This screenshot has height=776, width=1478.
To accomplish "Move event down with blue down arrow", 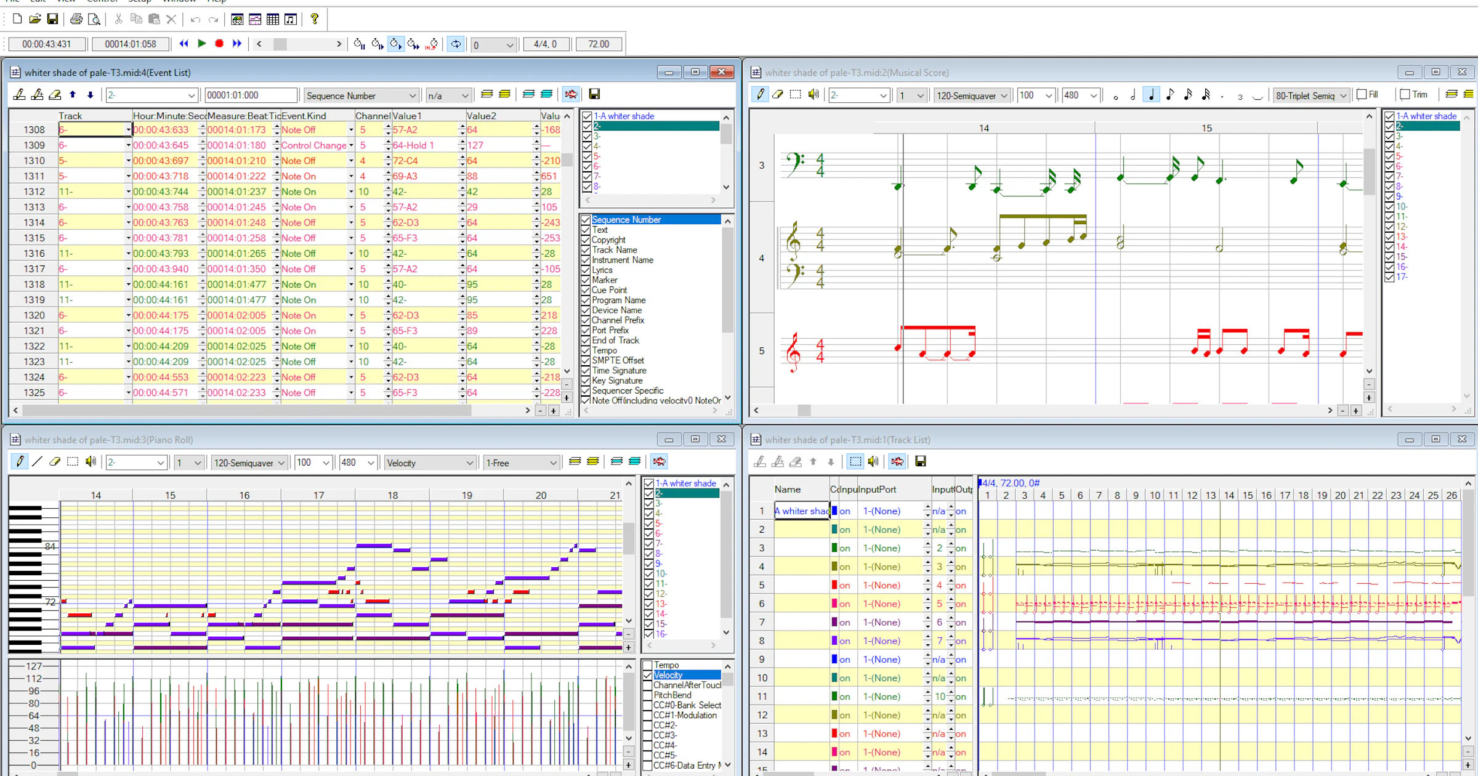I will pyautogui.click(x=90, y=94).
